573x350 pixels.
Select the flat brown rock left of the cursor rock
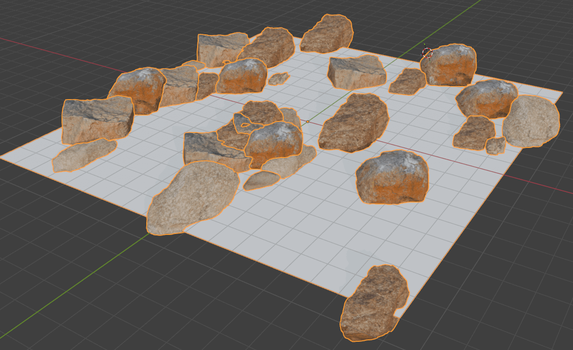click(x=407, y=81)
